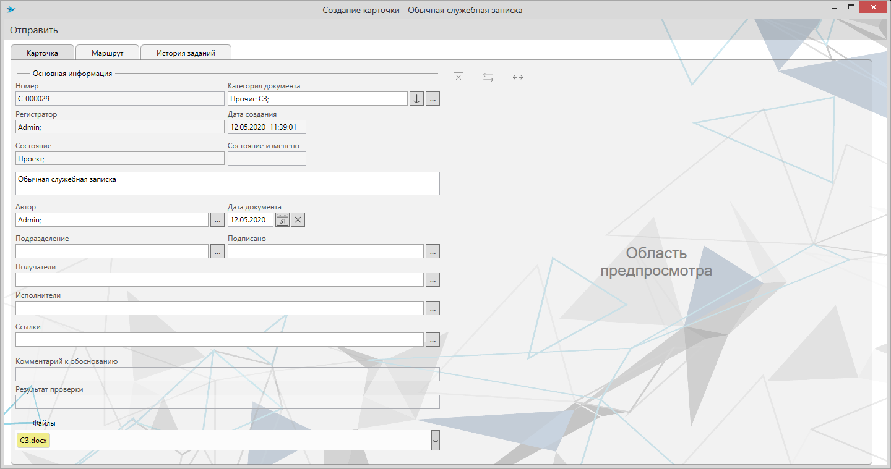Open the ellipsis picker for Подписано
The width and height of the screenshot is (891, 469).
point(433,251)
